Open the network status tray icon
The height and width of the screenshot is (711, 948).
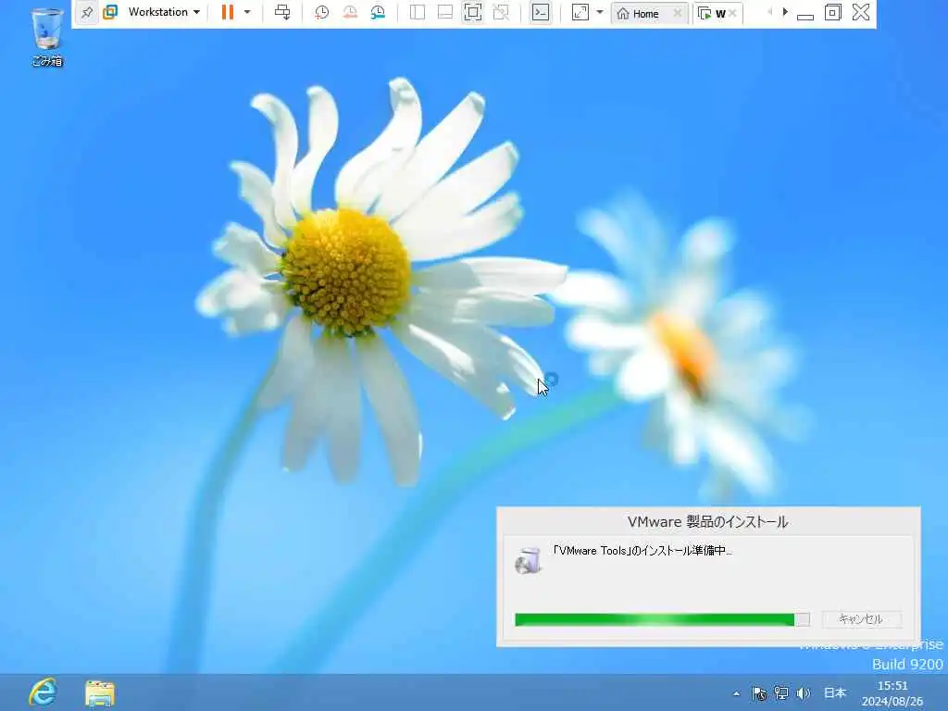(x=781, y=693)
